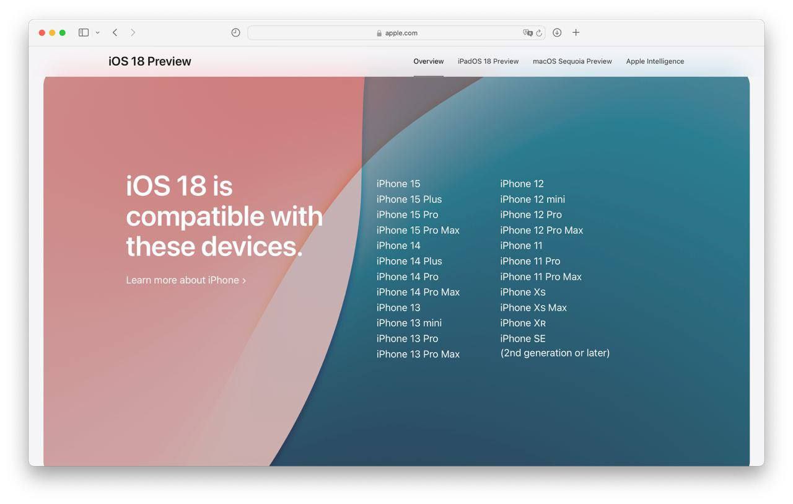Select the Overview tab
This screenshot has height=504, width=793.
[429, 61]
